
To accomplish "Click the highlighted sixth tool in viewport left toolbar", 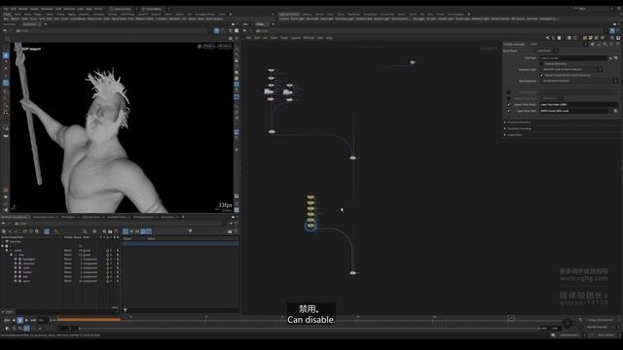I will [x=6, y=83].
